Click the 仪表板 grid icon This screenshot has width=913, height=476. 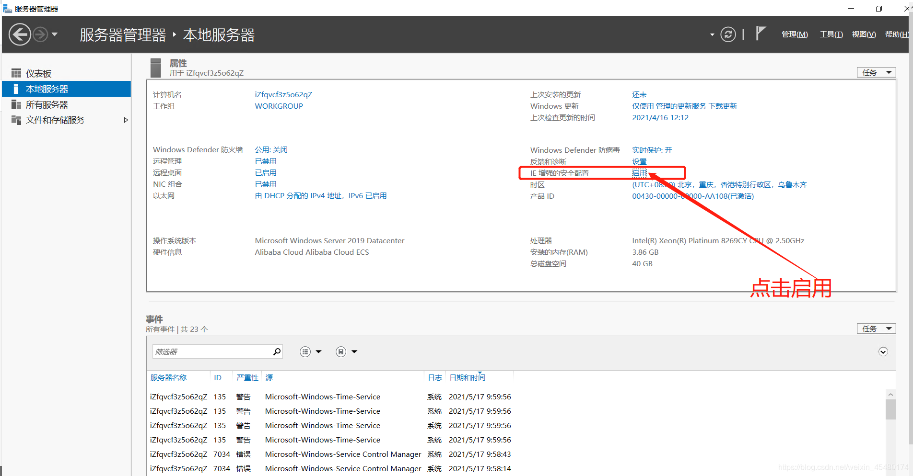point(16,73)
